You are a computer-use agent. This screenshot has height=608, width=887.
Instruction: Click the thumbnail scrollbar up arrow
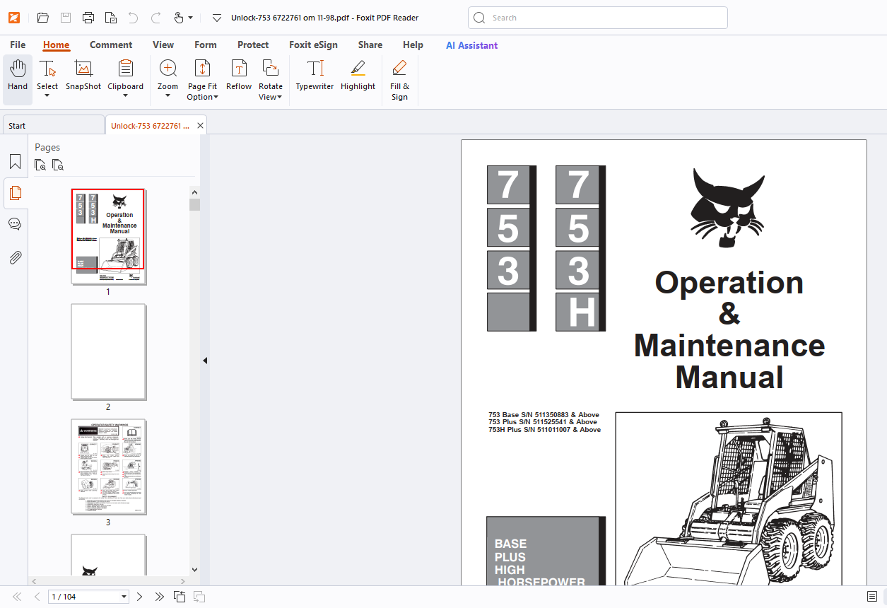[x=194, y=192]
